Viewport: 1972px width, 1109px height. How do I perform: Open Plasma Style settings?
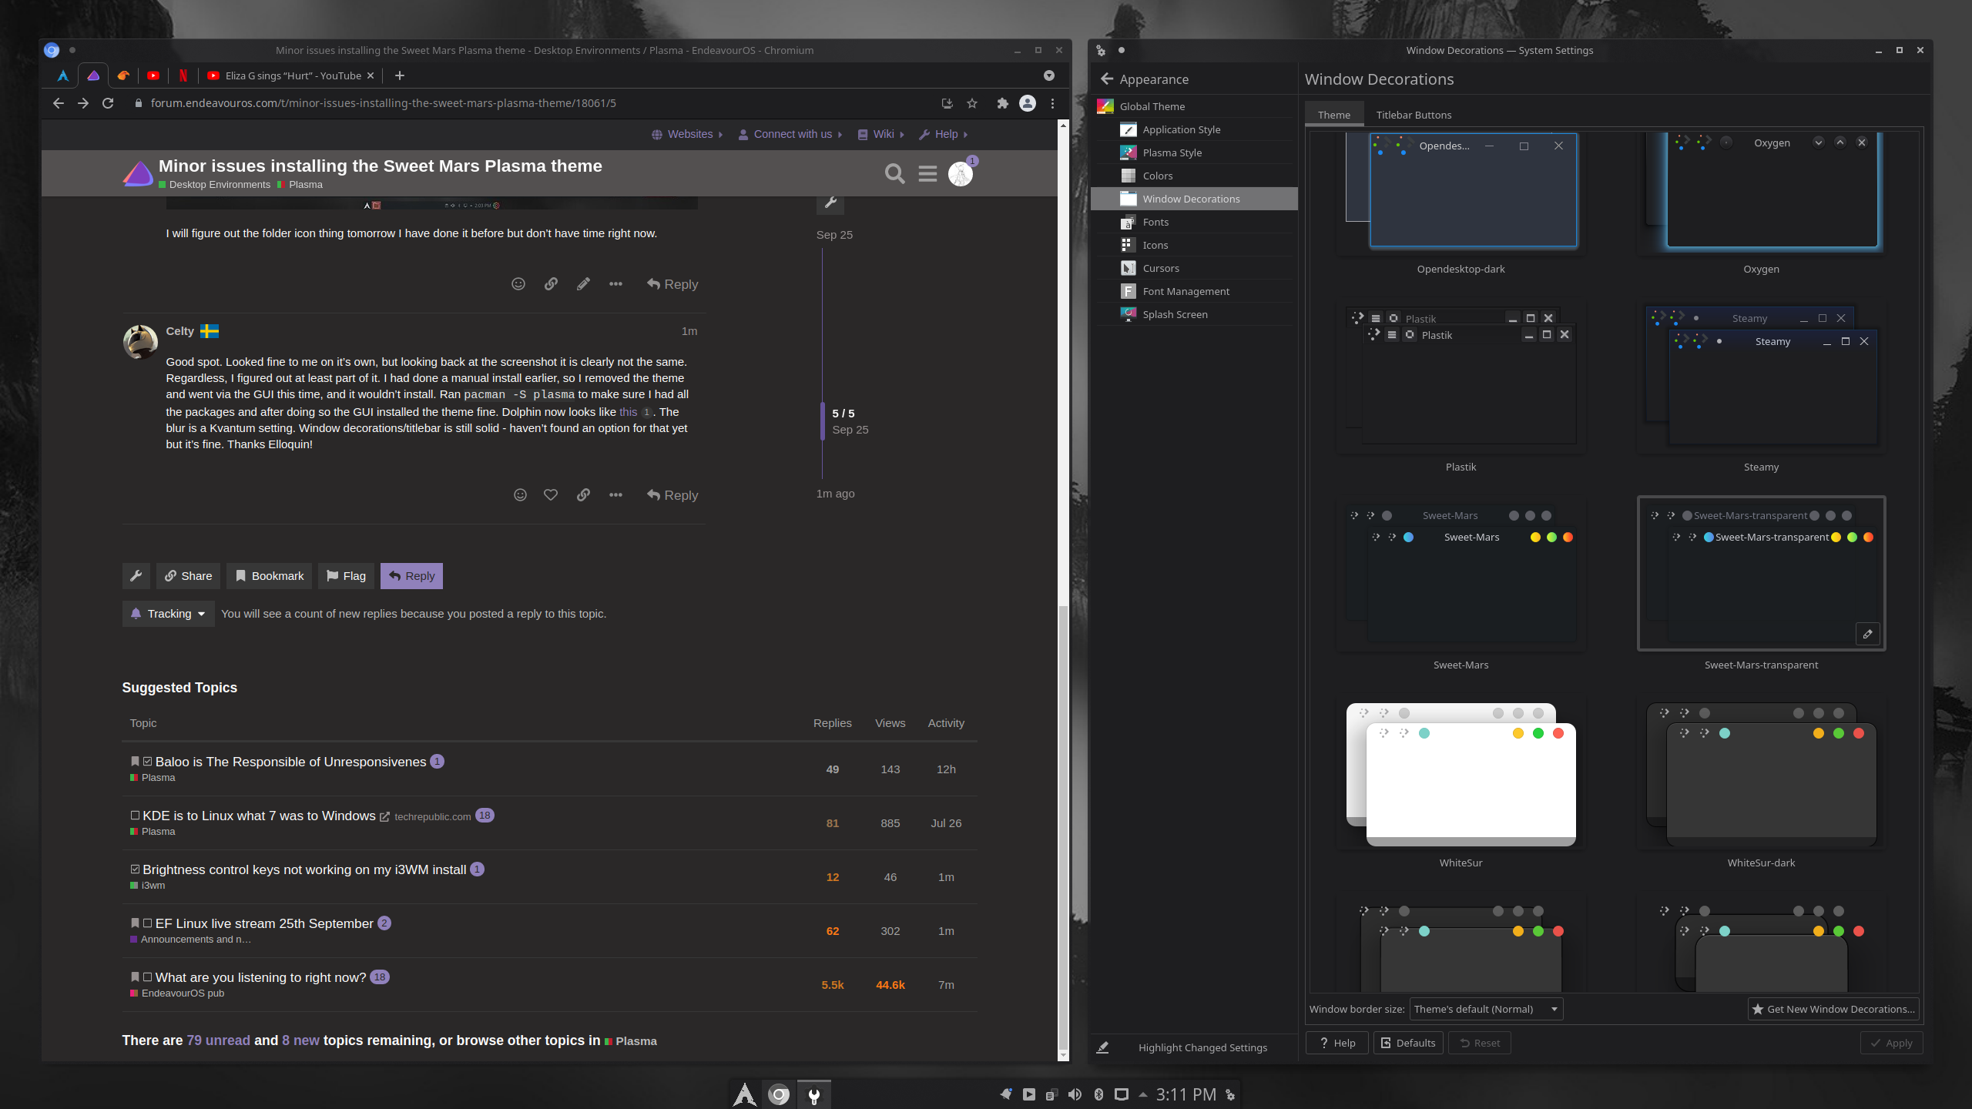pos(1194,152)
